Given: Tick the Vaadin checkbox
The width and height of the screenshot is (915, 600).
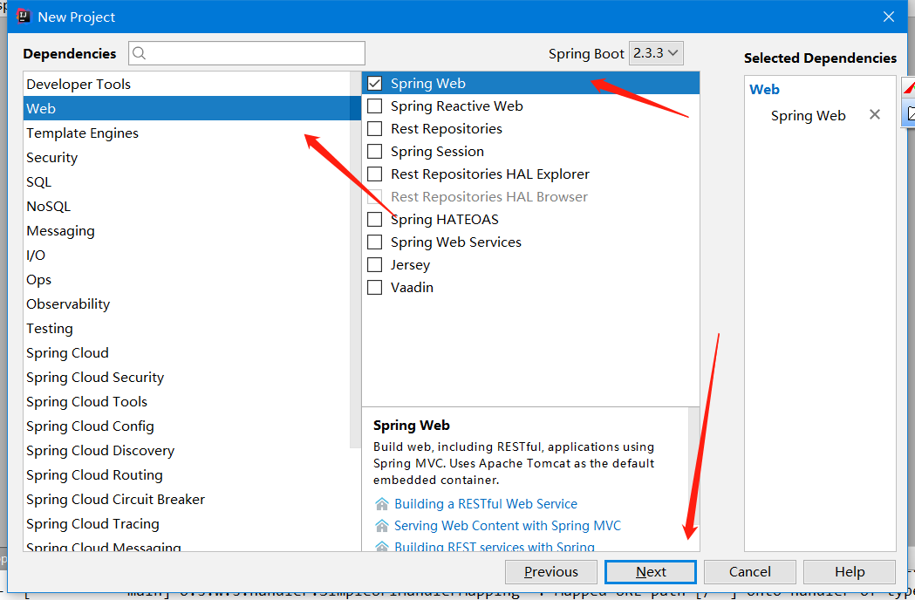Looking at the screenshot, I should 375,288.
